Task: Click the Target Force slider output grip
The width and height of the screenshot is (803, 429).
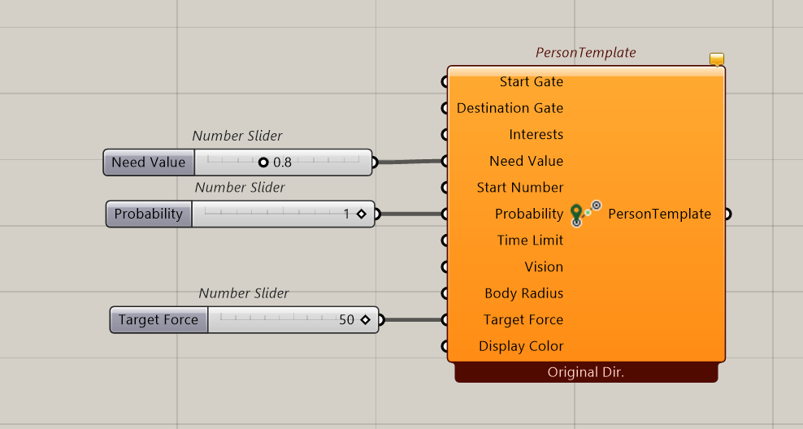Action: click(381, 320)
